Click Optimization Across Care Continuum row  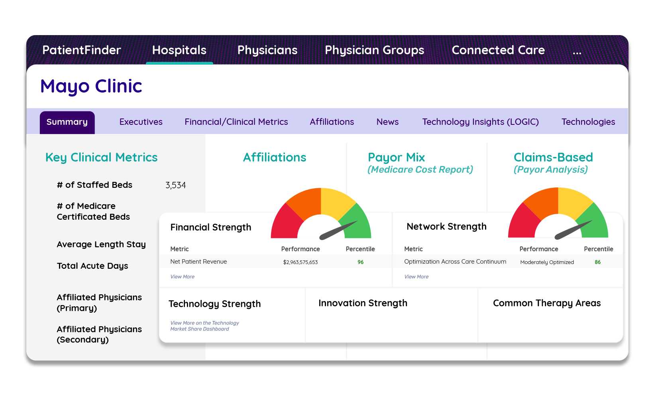point(508,262)
